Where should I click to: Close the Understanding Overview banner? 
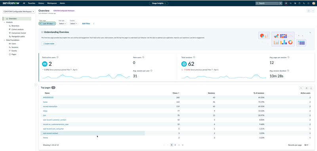point(310,32)
